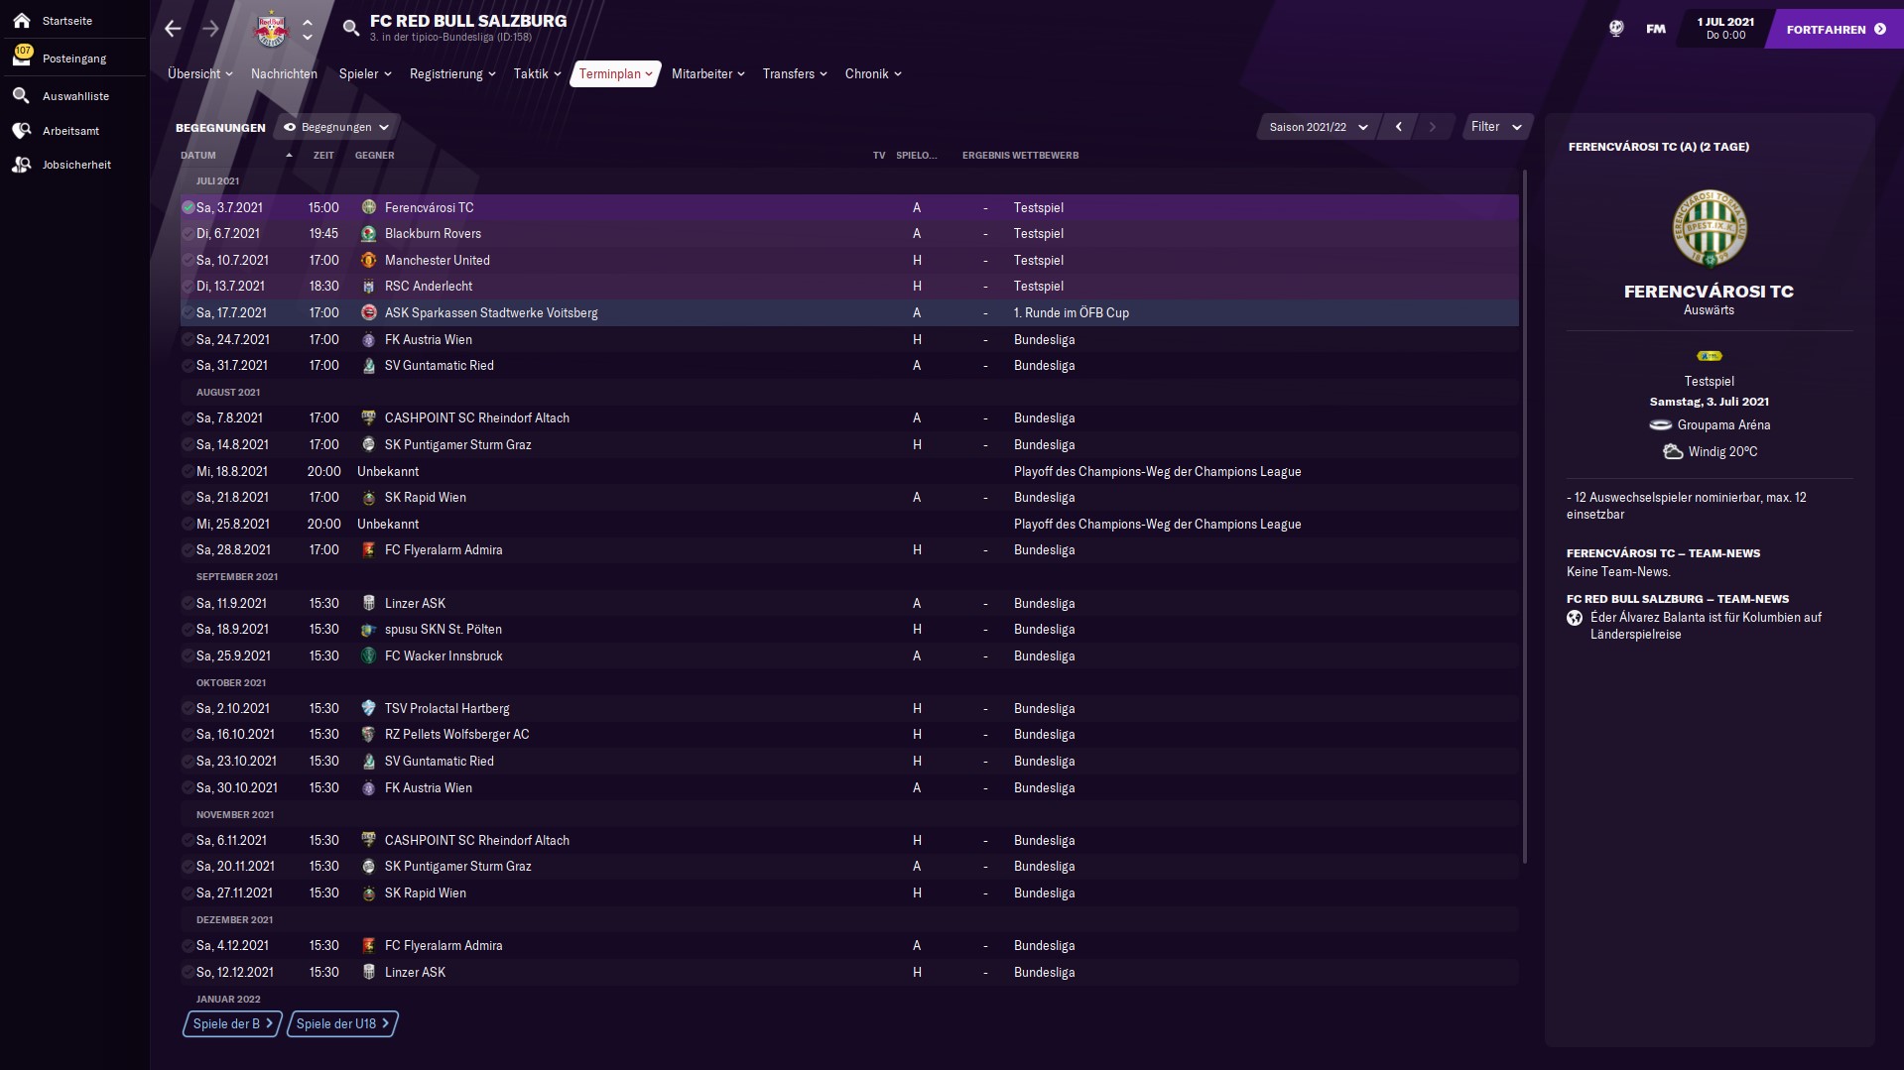
Task: Click the international duty icon for Éder Álvarez Balanta
Action: [1575, 618]
